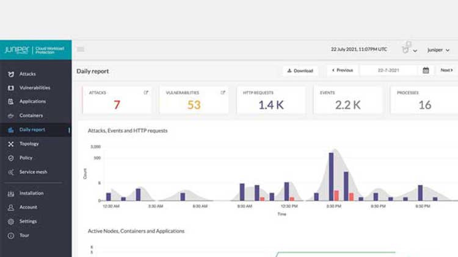Open the Account menu item

tap(28, 208)
